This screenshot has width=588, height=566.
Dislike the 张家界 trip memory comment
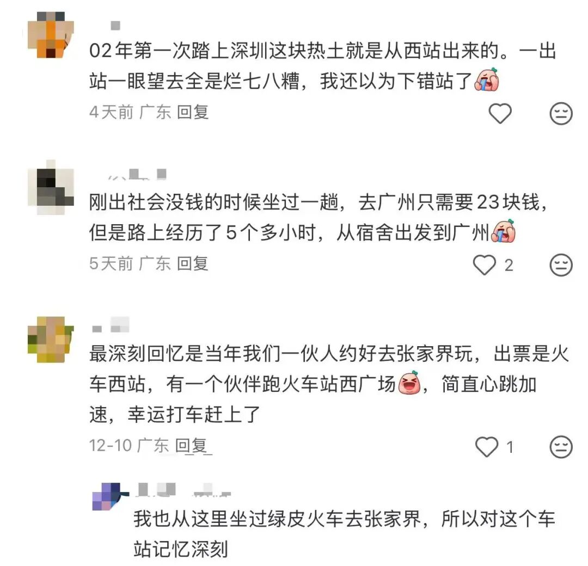click(561, 446)
